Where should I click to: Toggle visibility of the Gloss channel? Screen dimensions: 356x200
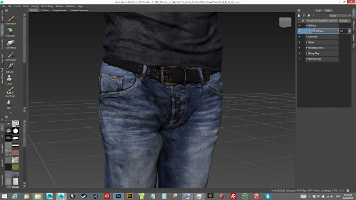299,42
